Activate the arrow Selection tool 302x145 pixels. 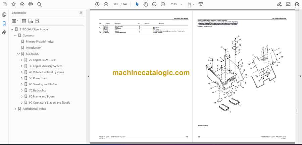point(137,4)
